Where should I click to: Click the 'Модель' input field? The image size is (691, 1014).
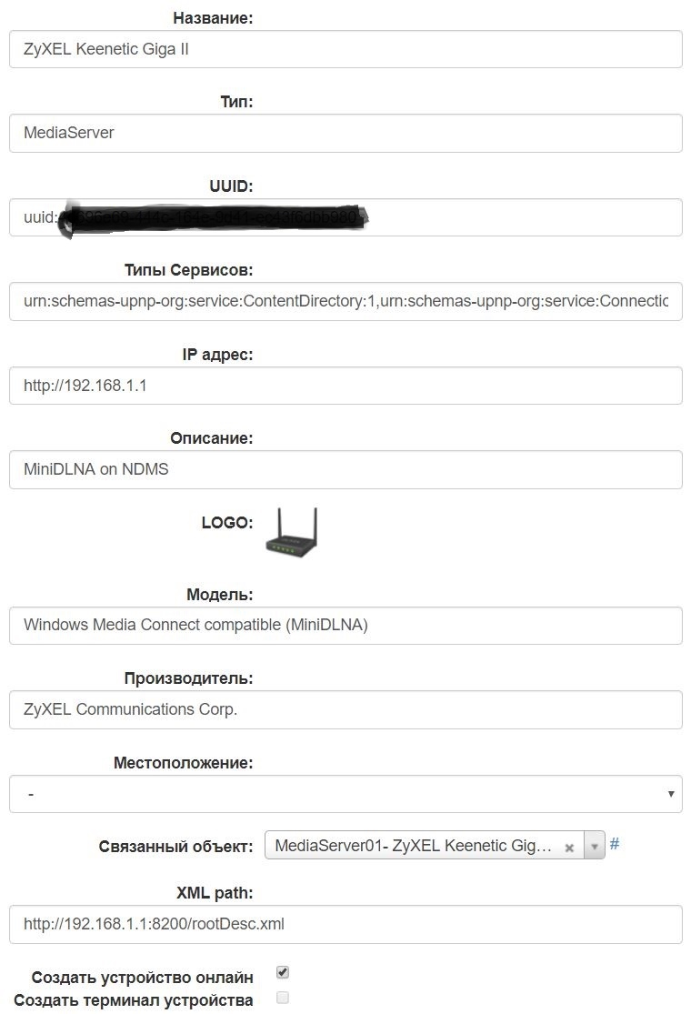tap(345, 626)
